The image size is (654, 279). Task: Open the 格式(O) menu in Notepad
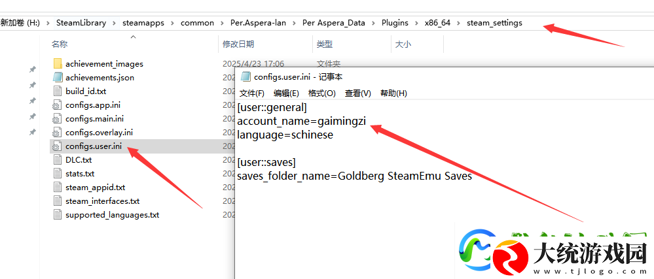(321, 93)
